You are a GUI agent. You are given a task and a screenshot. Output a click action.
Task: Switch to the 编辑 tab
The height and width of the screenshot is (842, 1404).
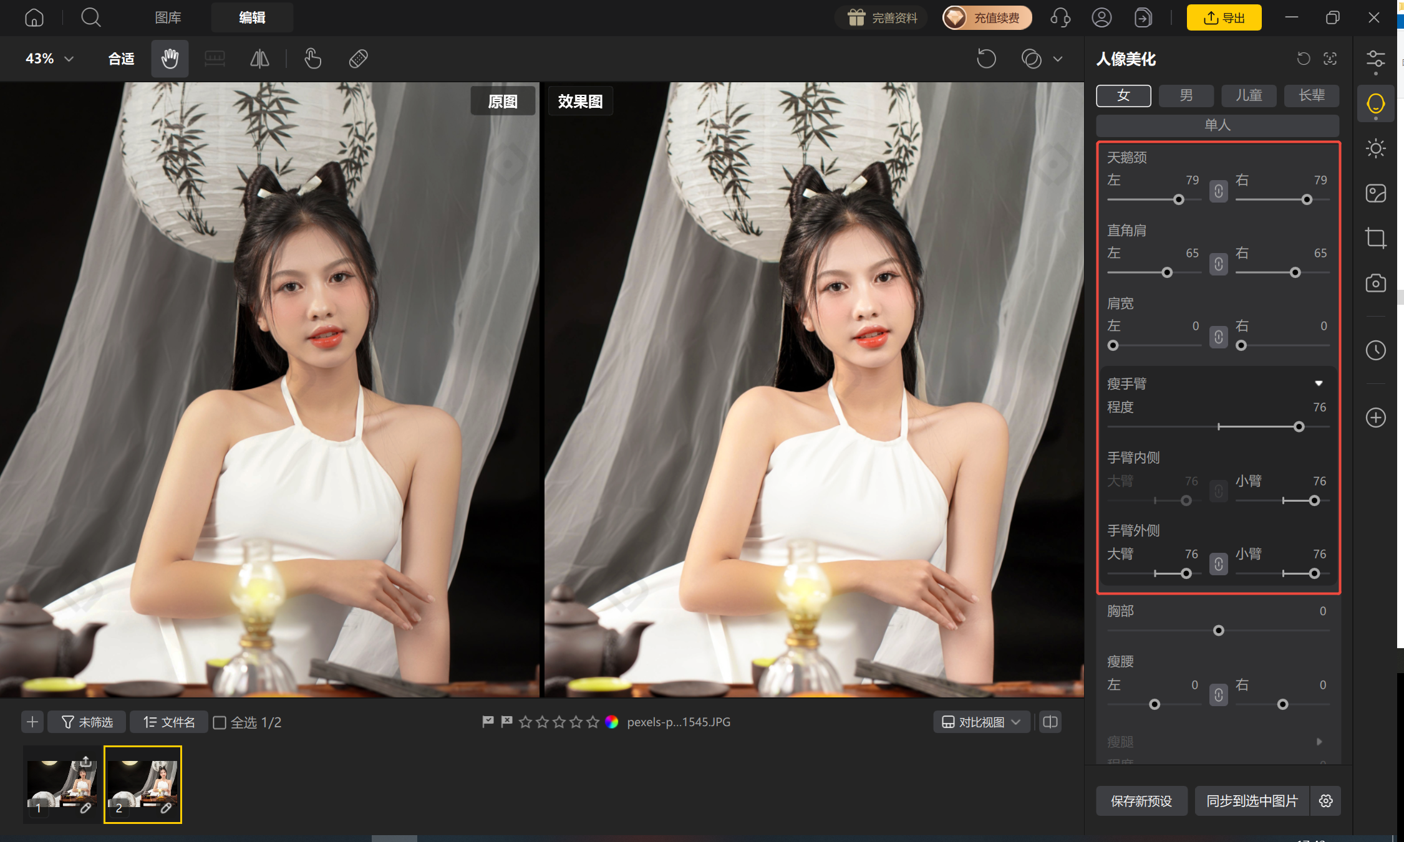pyautogui.click(x=252, y=17)
